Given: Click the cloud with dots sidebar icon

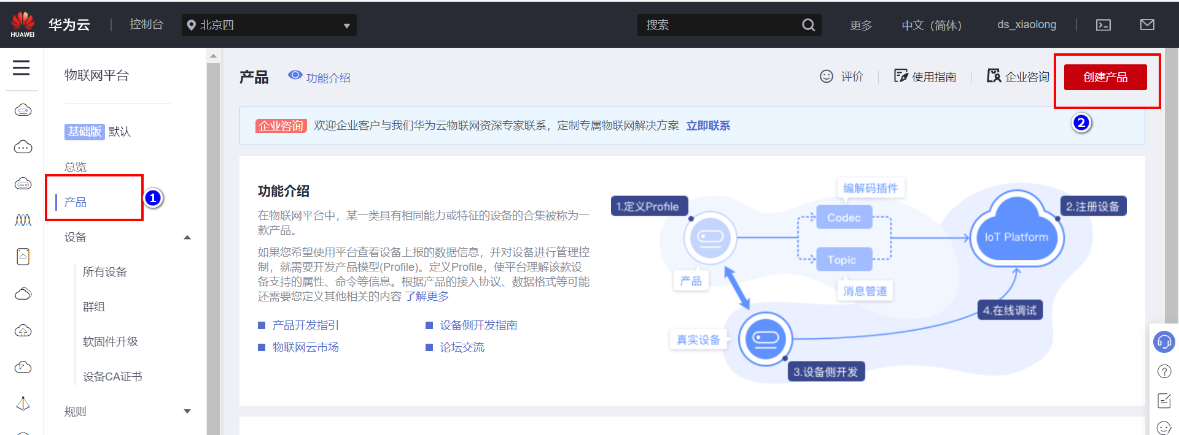Looking at the screenshot, I should point(23,147).
